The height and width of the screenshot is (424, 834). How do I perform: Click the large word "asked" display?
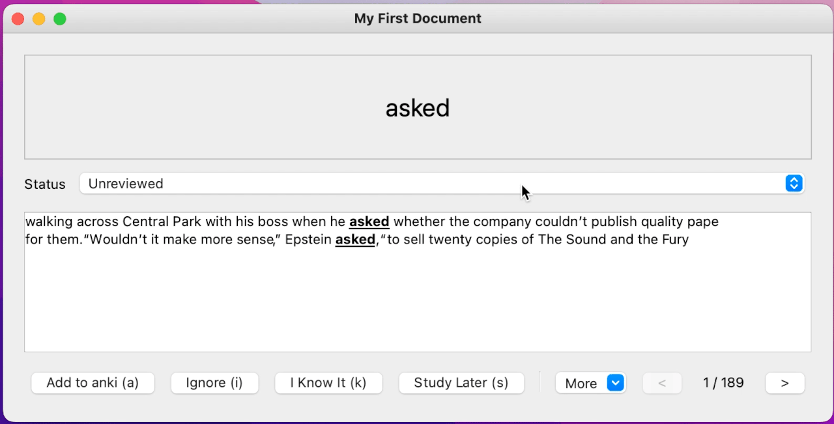418,107
